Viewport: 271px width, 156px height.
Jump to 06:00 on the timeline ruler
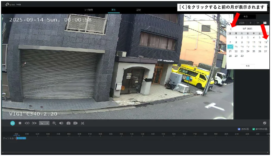pos(79,134)
